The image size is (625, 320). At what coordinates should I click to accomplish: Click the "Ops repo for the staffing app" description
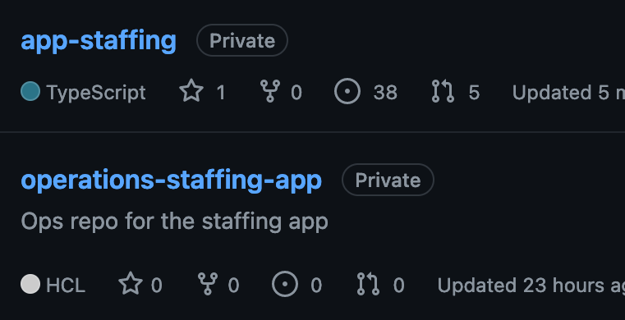pos(175,222)
